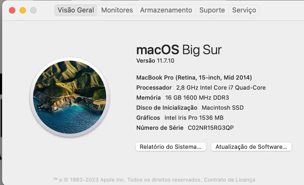Open the Armazenamento tab
The height and width of the screenshot is (185, 304).
pos(166,10)
